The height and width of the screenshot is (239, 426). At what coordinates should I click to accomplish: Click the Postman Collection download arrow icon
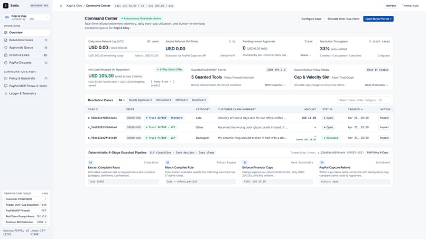(x=45, y=222)
